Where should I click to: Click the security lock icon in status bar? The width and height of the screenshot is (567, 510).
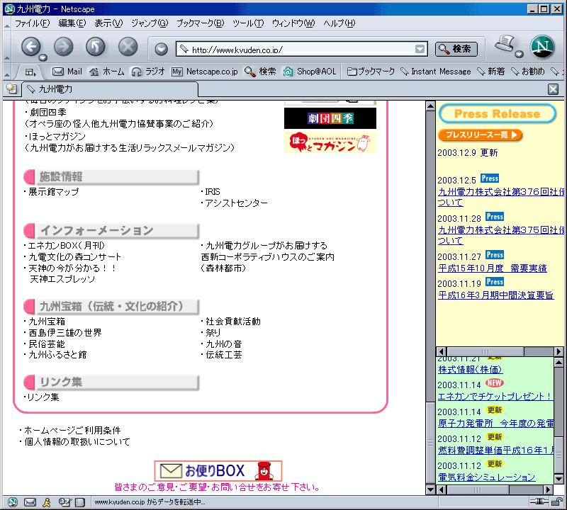pyautogui.click(x=557, y=501)
